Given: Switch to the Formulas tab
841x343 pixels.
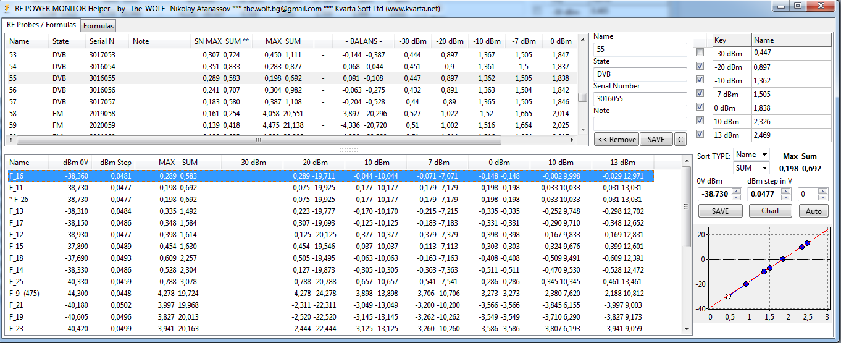Looking at the screenshot, I should tap(99, 26).
